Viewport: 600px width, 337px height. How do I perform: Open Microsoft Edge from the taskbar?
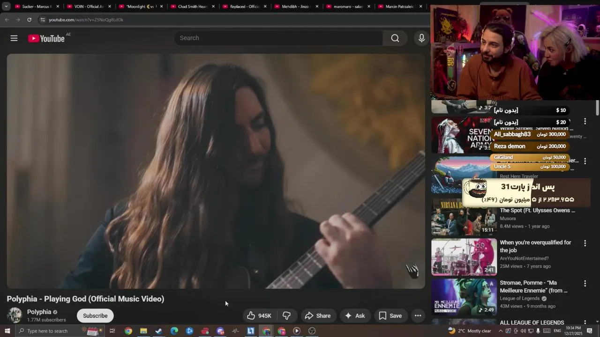[174, 331]
